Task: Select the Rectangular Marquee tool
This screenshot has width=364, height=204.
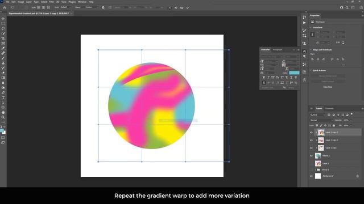Action: click(3, 24)
